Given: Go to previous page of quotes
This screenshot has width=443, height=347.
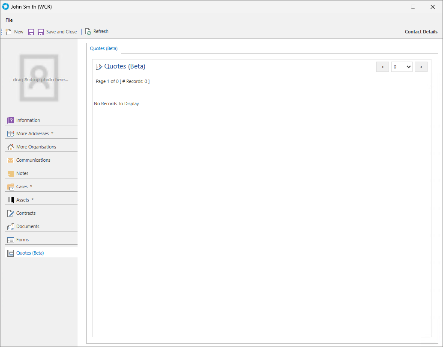Looking at the screenshot, I should coord(382,67).
